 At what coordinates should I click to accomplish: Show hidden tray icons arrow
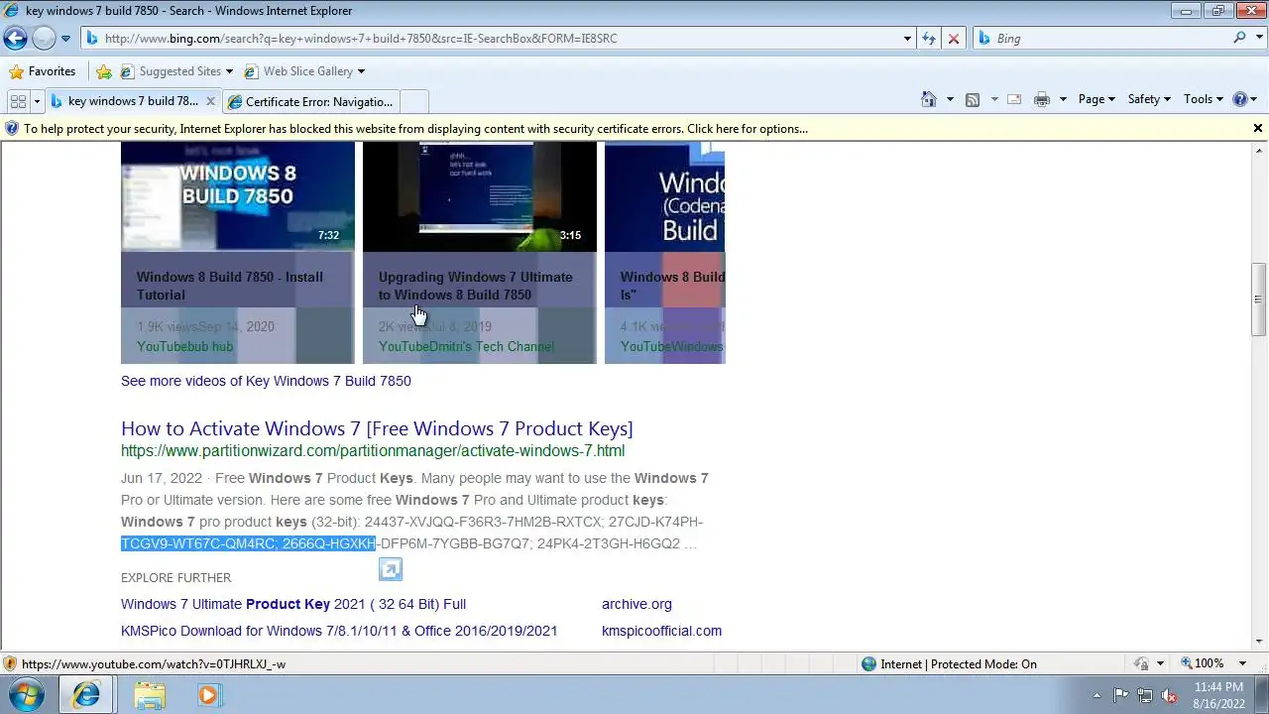[1096, 695]
